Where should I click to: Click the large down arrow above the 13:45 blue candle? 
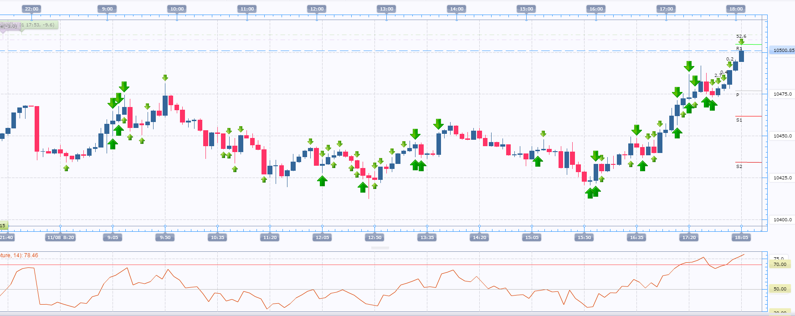coord(438,124)
